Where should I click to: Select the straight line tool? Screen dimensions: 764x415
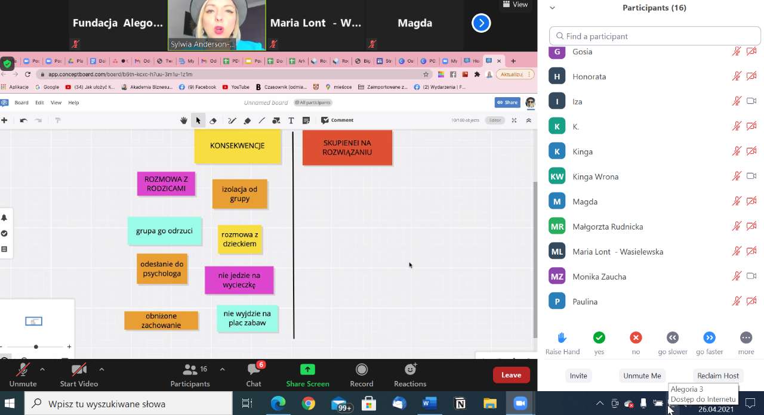261,120
